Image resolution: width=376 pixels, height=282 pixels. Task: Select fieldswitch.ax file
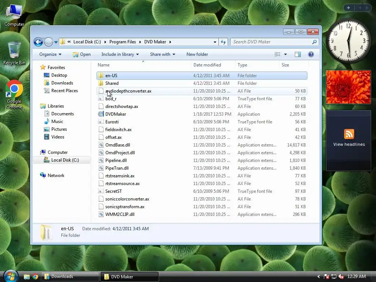coord(202,130)
